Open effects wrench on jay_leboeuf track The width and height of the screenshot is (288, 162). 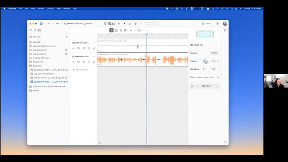(x=94, y=48)
